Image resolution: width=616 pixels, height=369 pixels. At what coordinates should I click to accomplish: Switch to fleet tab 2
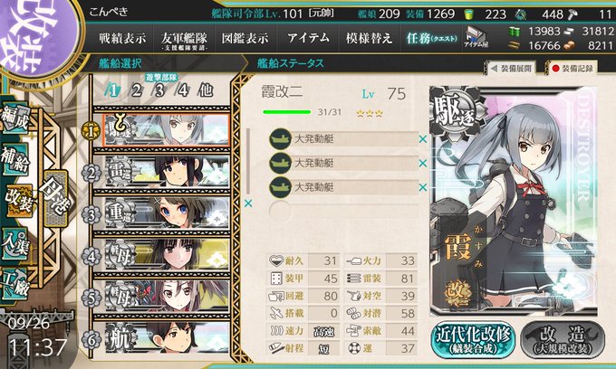coord(136,90)
